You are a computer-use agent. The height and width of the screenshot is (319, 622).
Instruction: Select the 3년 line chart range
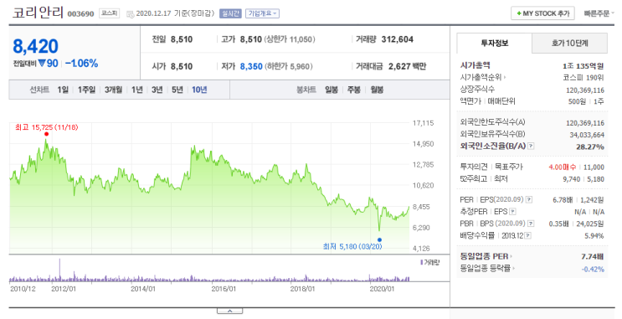point(157,90)
